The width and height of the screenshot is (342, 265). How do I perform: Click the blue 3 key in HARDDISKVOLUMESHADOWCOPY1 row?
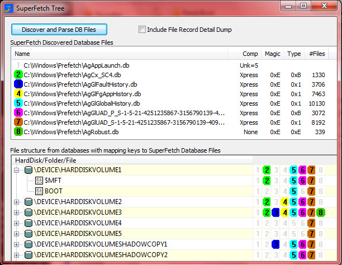pos(275,244)
